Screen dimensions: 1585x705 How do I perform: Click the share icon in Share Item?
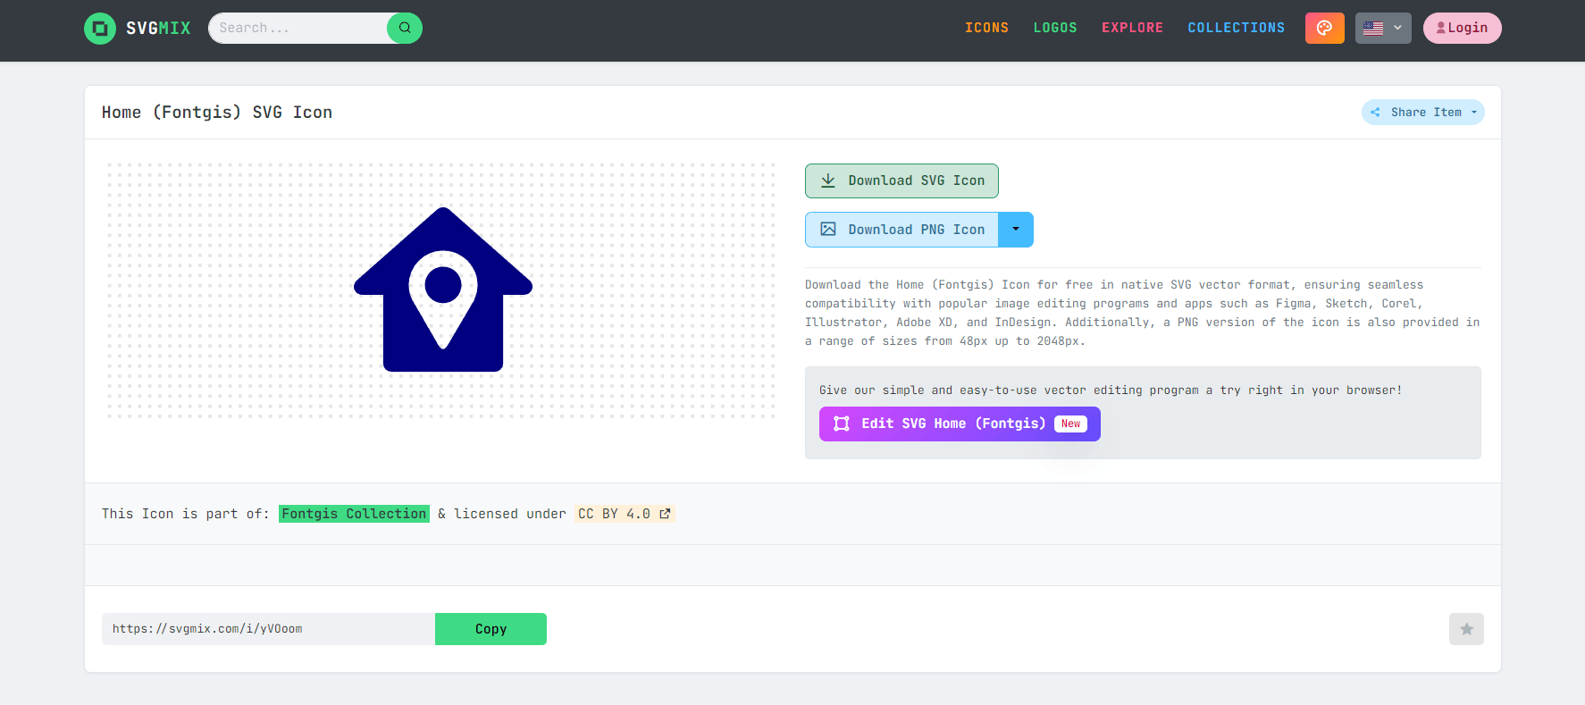click(x=1376, y=113)
